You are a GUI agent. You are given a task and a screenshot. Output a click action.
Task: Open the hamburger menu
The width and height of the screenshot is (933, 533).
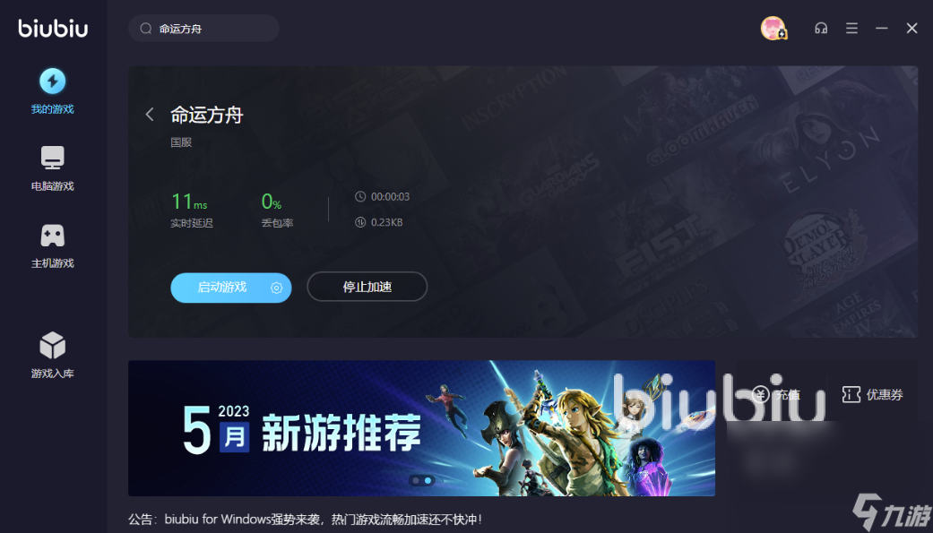point(851,28)
